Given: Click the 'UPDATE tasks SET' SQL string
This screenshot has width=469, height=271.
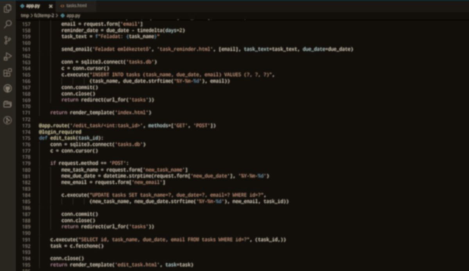Looking at the screenshot, I should (x=177, y=195).
